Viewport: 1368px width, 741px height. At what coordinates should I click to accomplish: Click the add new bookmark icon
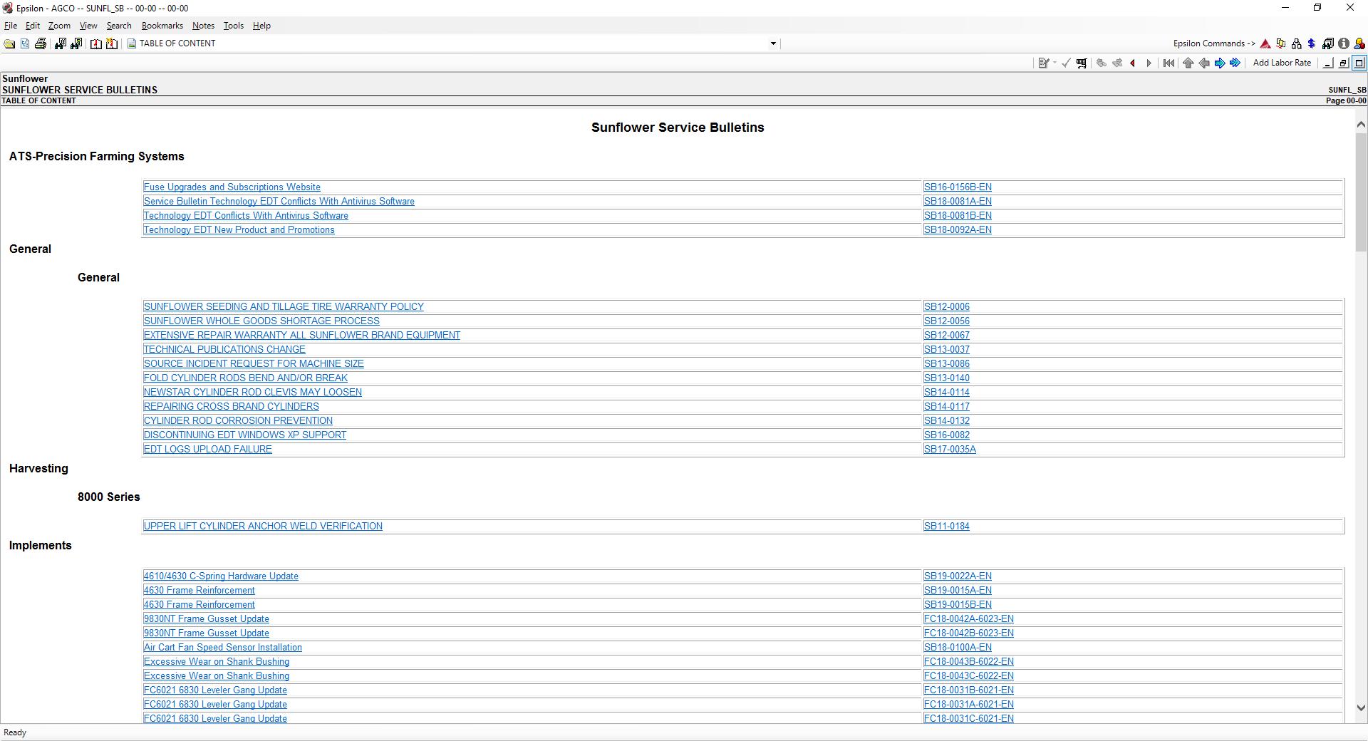(112, 44)
